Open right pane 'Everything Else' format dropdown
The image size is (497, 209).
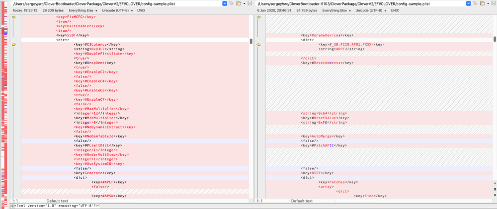click(336, 10)
